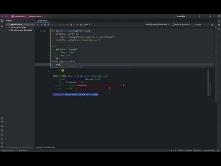Open editor tab options three-dot menu

(x=214, y=21)
